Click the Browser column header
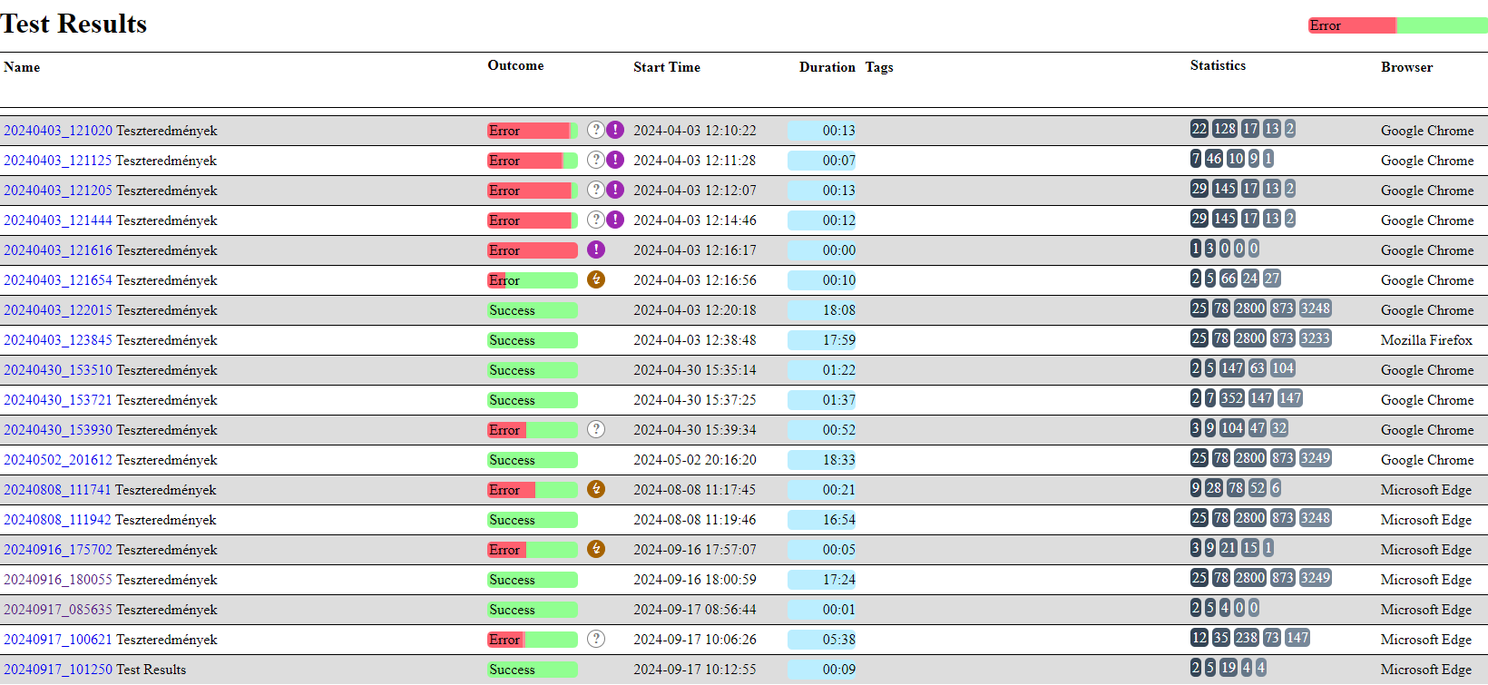Viewport: 1488px width, 685px height. pyautogui.click(x=1407, y=67)
